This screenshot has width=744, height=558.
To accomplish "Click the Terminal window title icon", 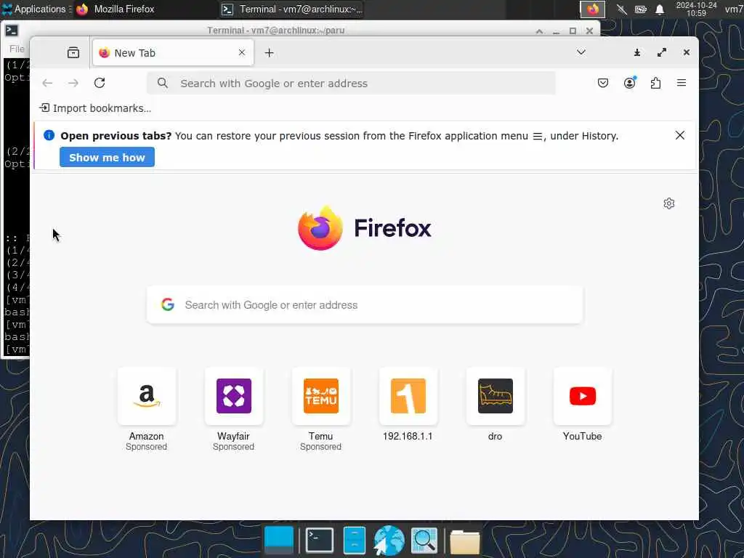I will pos(12,31).
